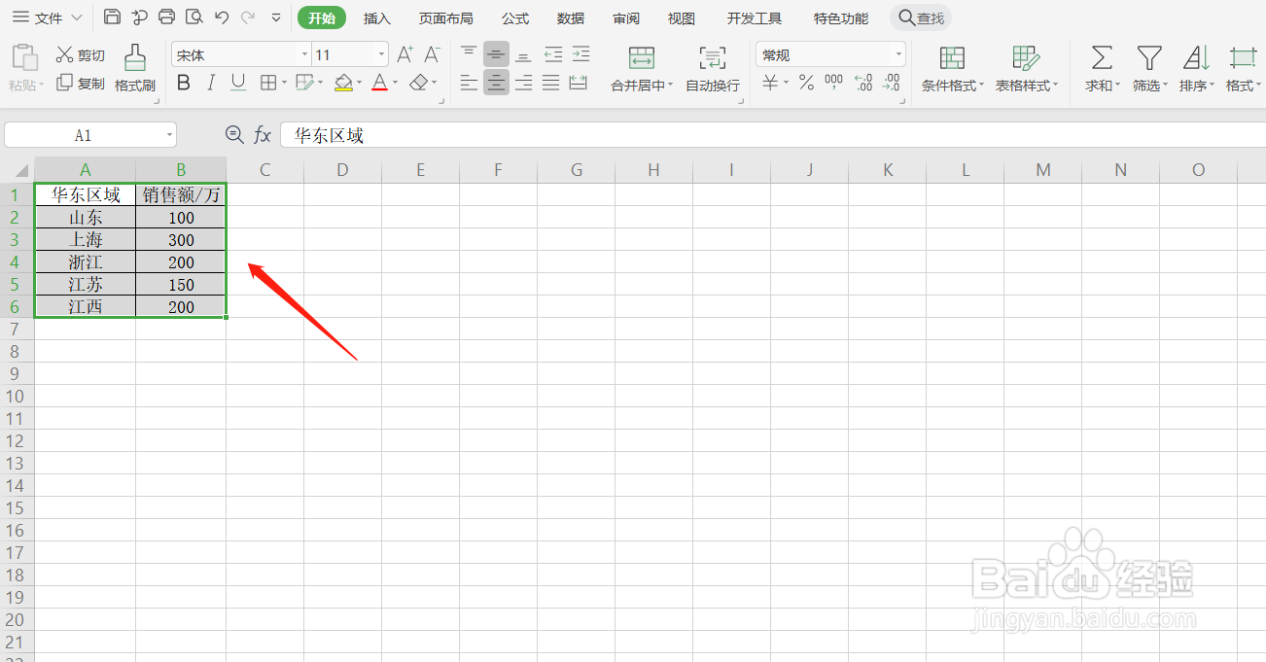
Task: Open Name Box A1 dropdown arrow
Action: [x=169, y=135]
